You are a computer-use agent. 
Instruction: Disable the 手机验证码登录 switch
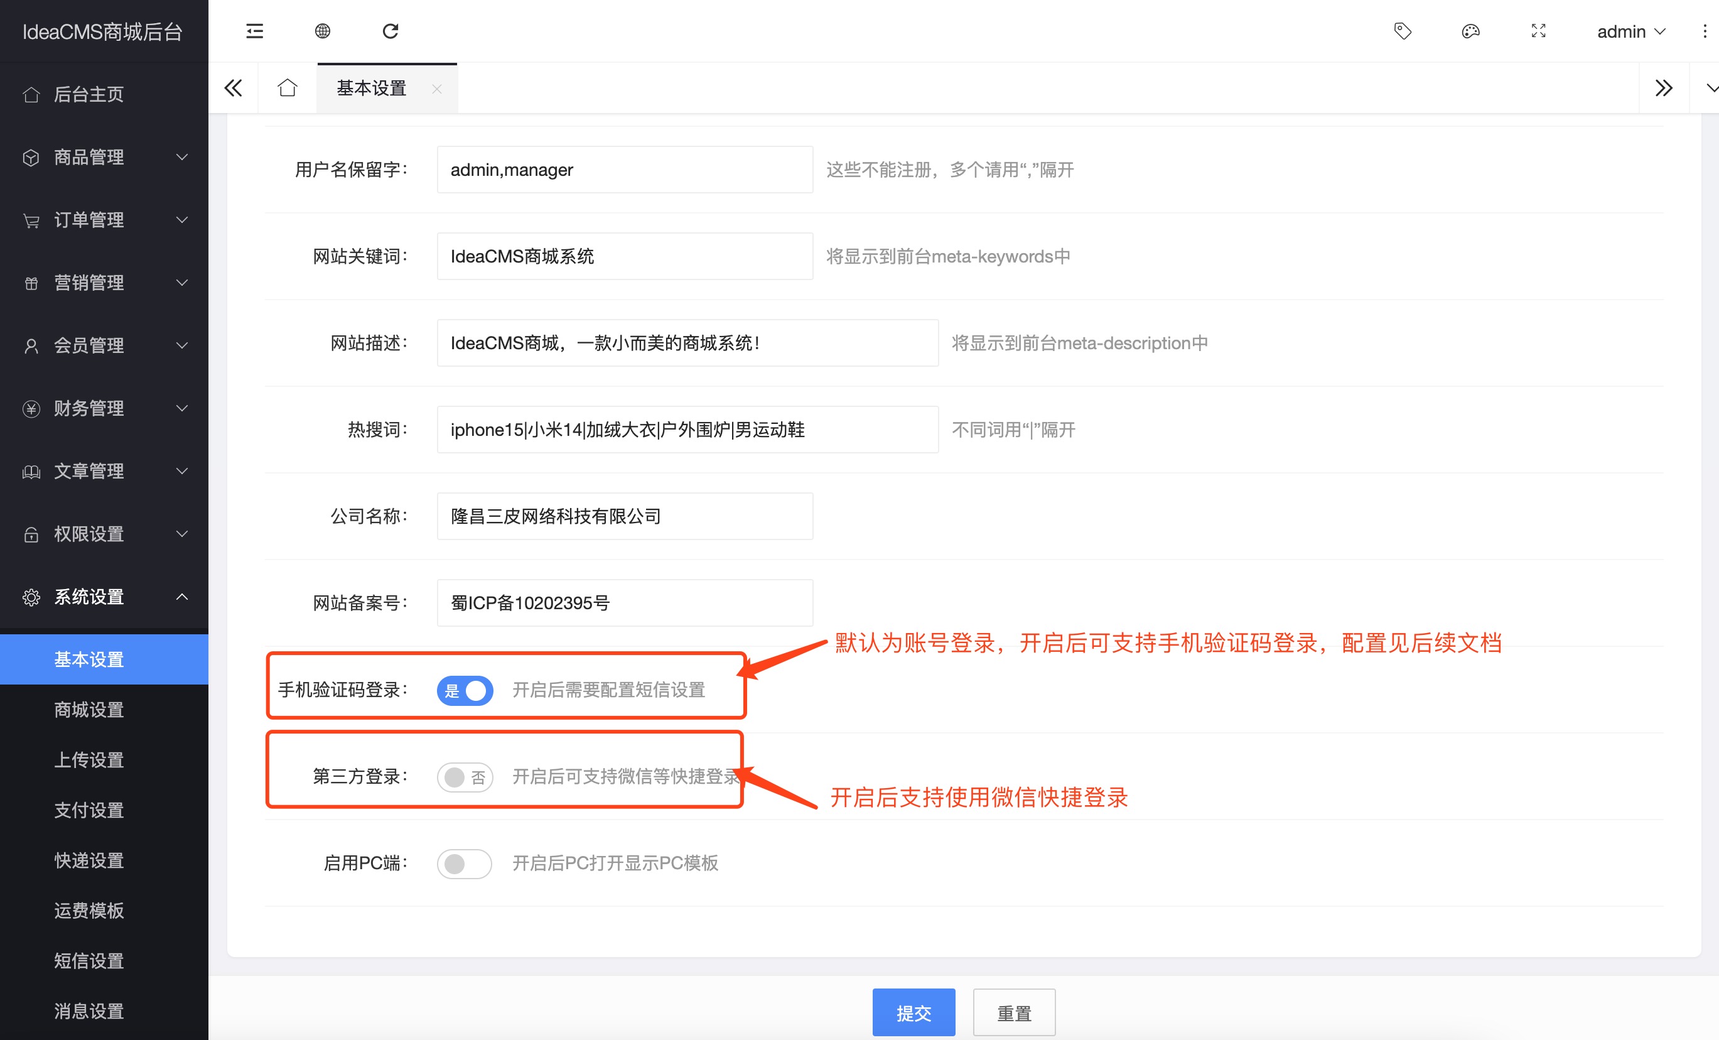tap(465, 690)
